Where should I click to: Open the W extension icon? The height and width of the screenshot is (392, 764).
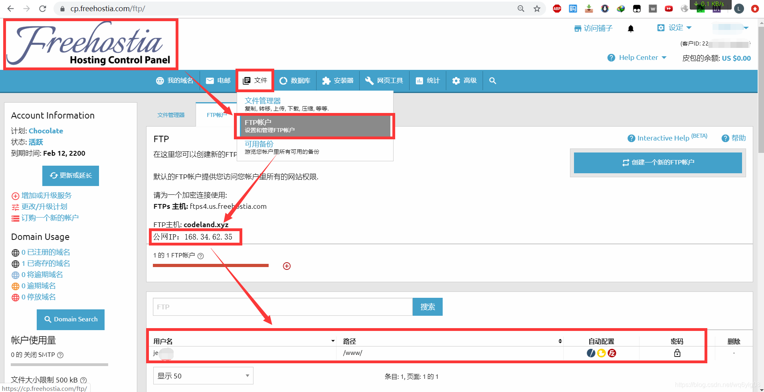point(653,8)
